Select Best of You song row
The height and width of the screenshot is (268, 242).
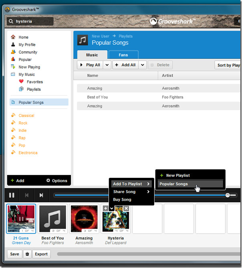coord(159,97)
